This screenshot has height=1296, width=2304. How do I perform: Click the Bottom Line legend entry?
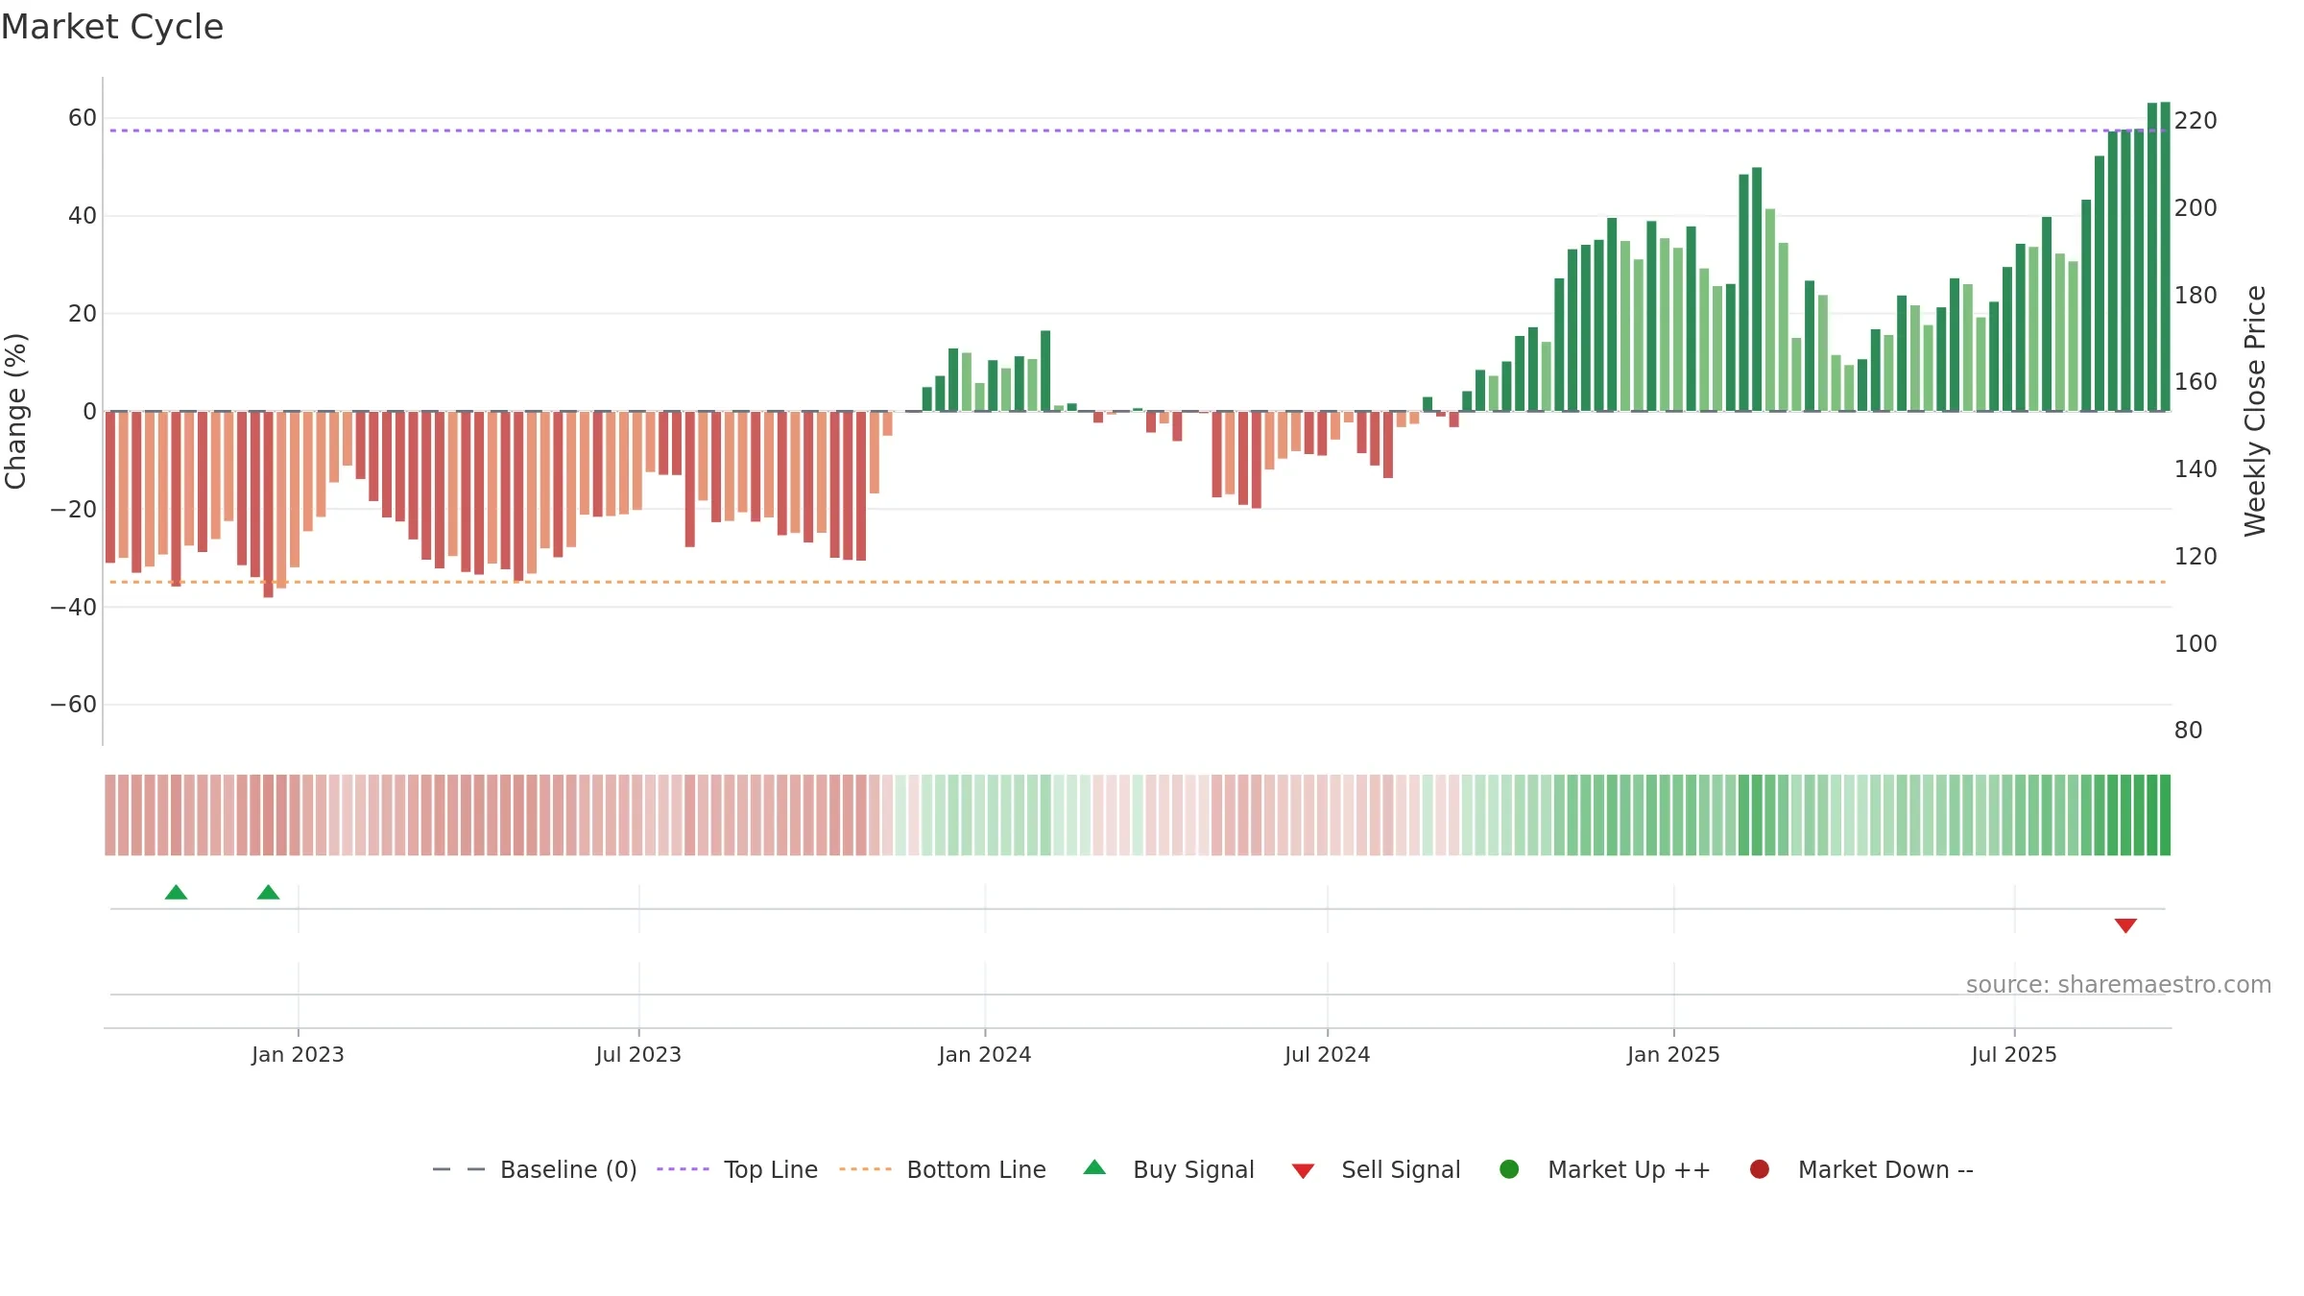tap(943, 1169)
